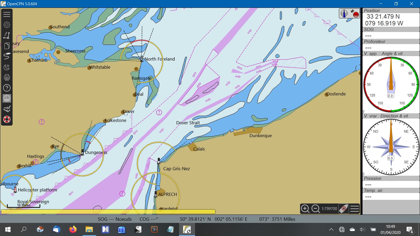The width and height of the screenshot is (420, 236).
Task: Toggle ship tracking with the track icon
Action: pyautogui.click(x=7, y=56)
